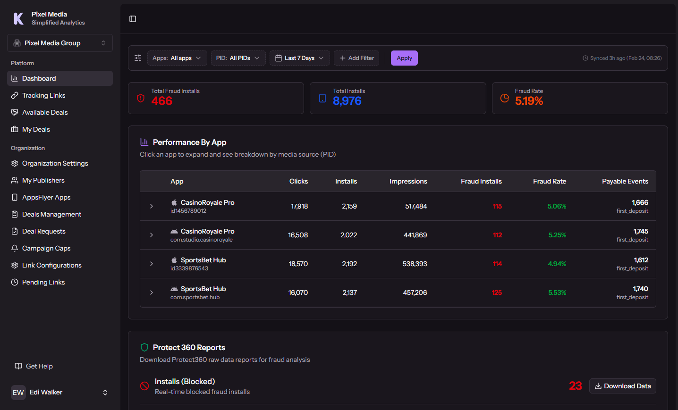The width and height of the screenshot is (678, 410).
Task: Open Get Help via its chat icon
Action: coord(18,366)
